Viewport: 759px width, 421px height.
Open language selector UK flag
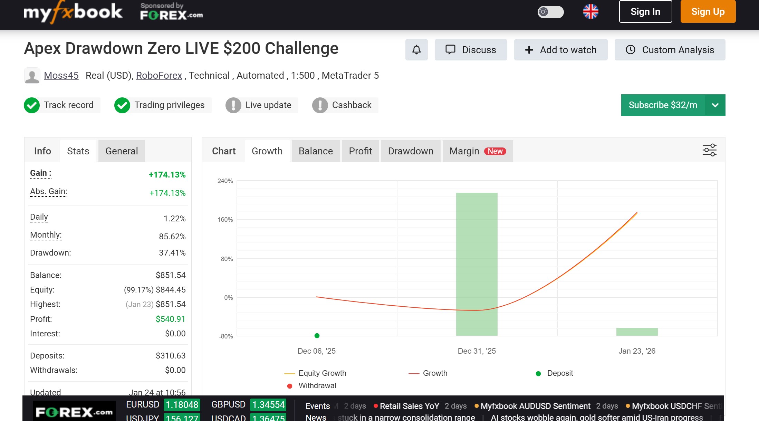[x=590, y=12]
